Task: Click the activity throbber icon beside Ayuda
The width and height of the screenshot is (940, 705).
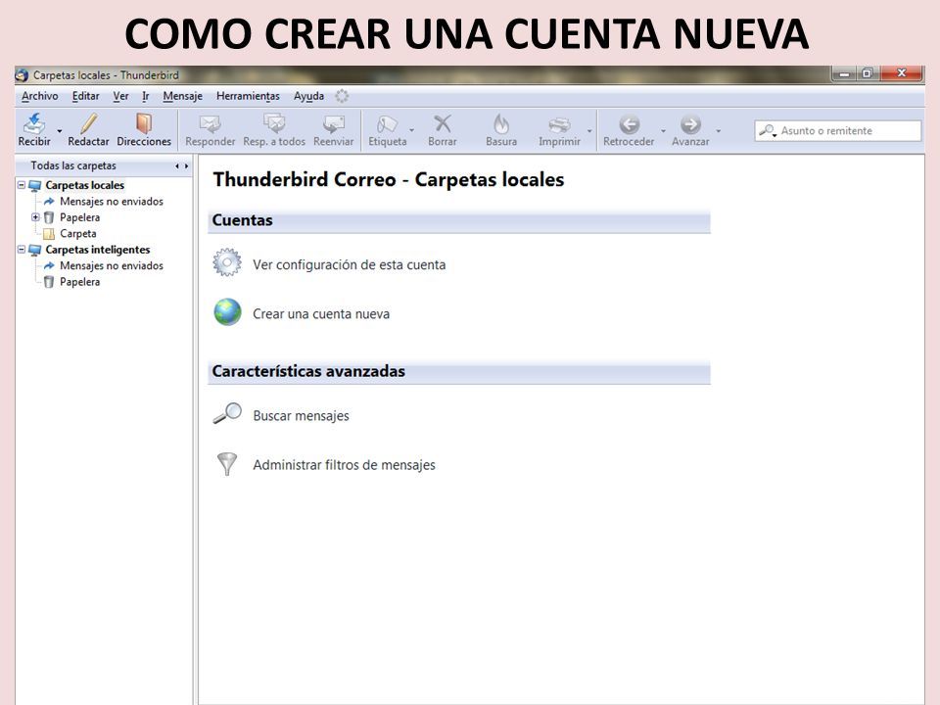Action: tap(342, 96)
